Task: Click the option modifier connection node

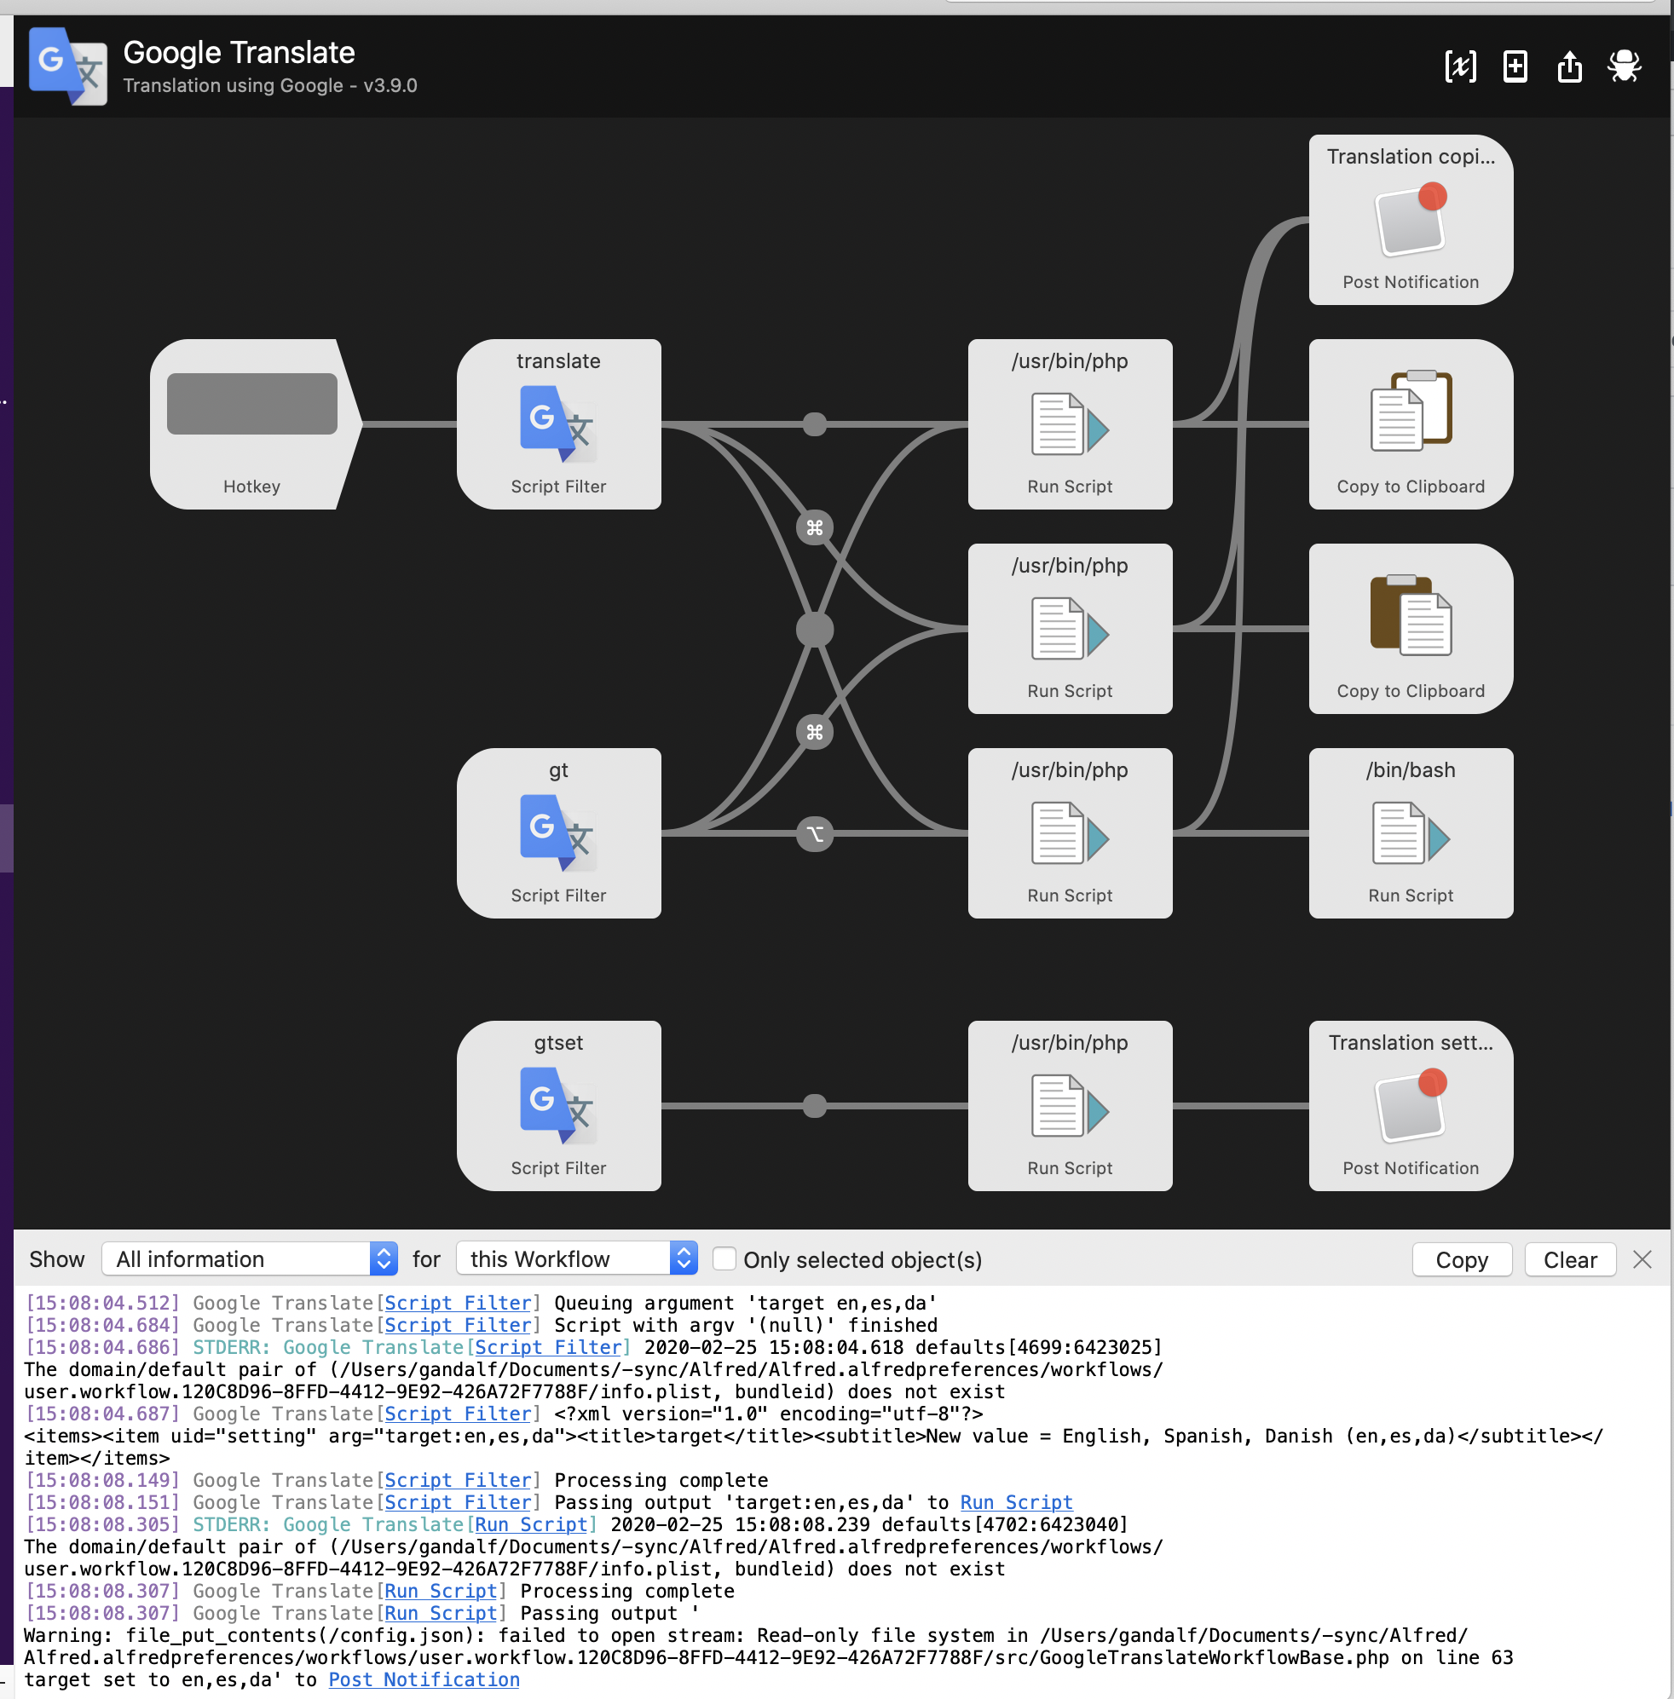Action: coord(814,833)
